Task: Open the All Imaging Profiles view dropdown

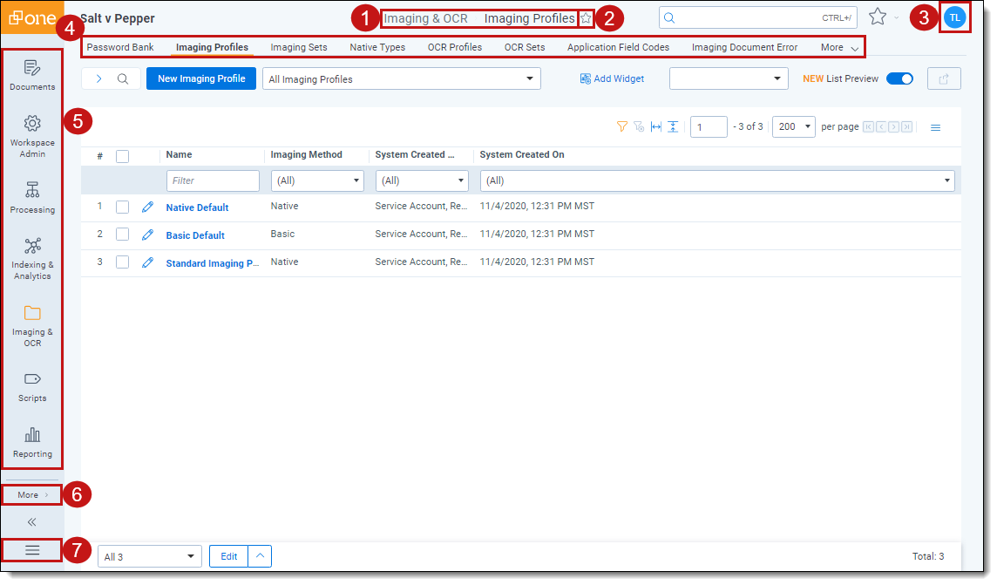Action: pos(401,79)
